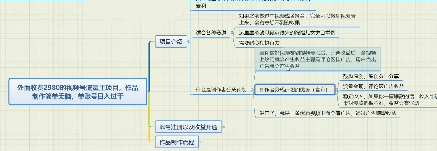Collapse the 适合各种赛道 branch toggle
The height and width of the screenshot is (151, 437).
232,33
